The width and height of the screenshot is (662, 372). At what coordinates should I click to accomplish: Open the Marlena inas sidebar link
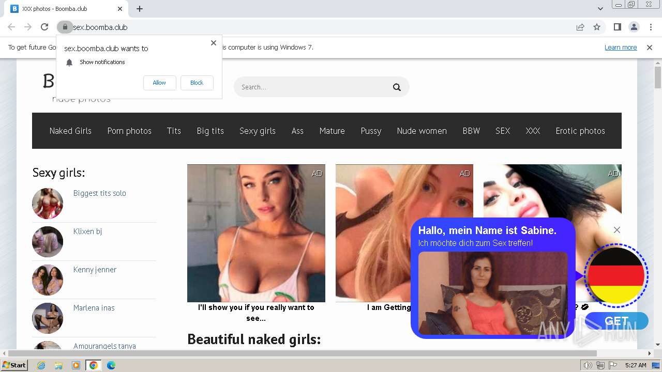(94, 308)
